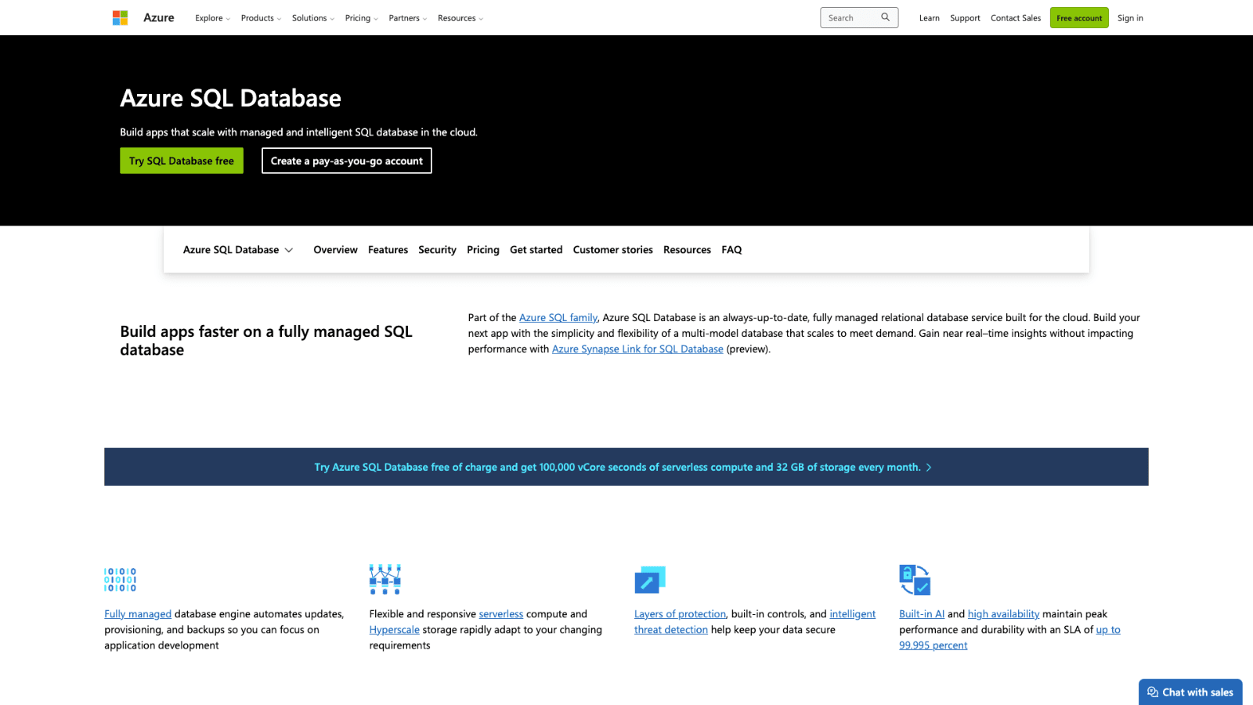This screenshot has height=705, width=1253.
Task: Click Create a pay-as-you-go account button
Action: tap(346, 161)
